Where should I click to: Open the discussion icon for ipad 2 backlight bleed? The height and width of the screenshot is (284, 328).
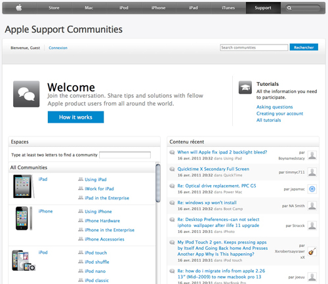pyautogui.click(x=172, y=152)
